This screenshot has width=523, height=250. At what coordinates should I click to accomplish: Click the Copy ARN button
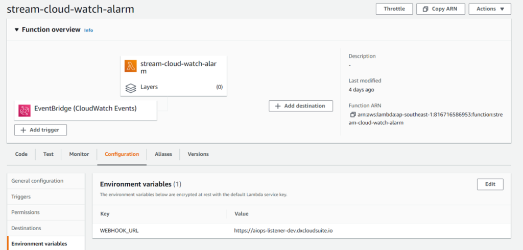(441, 9)
